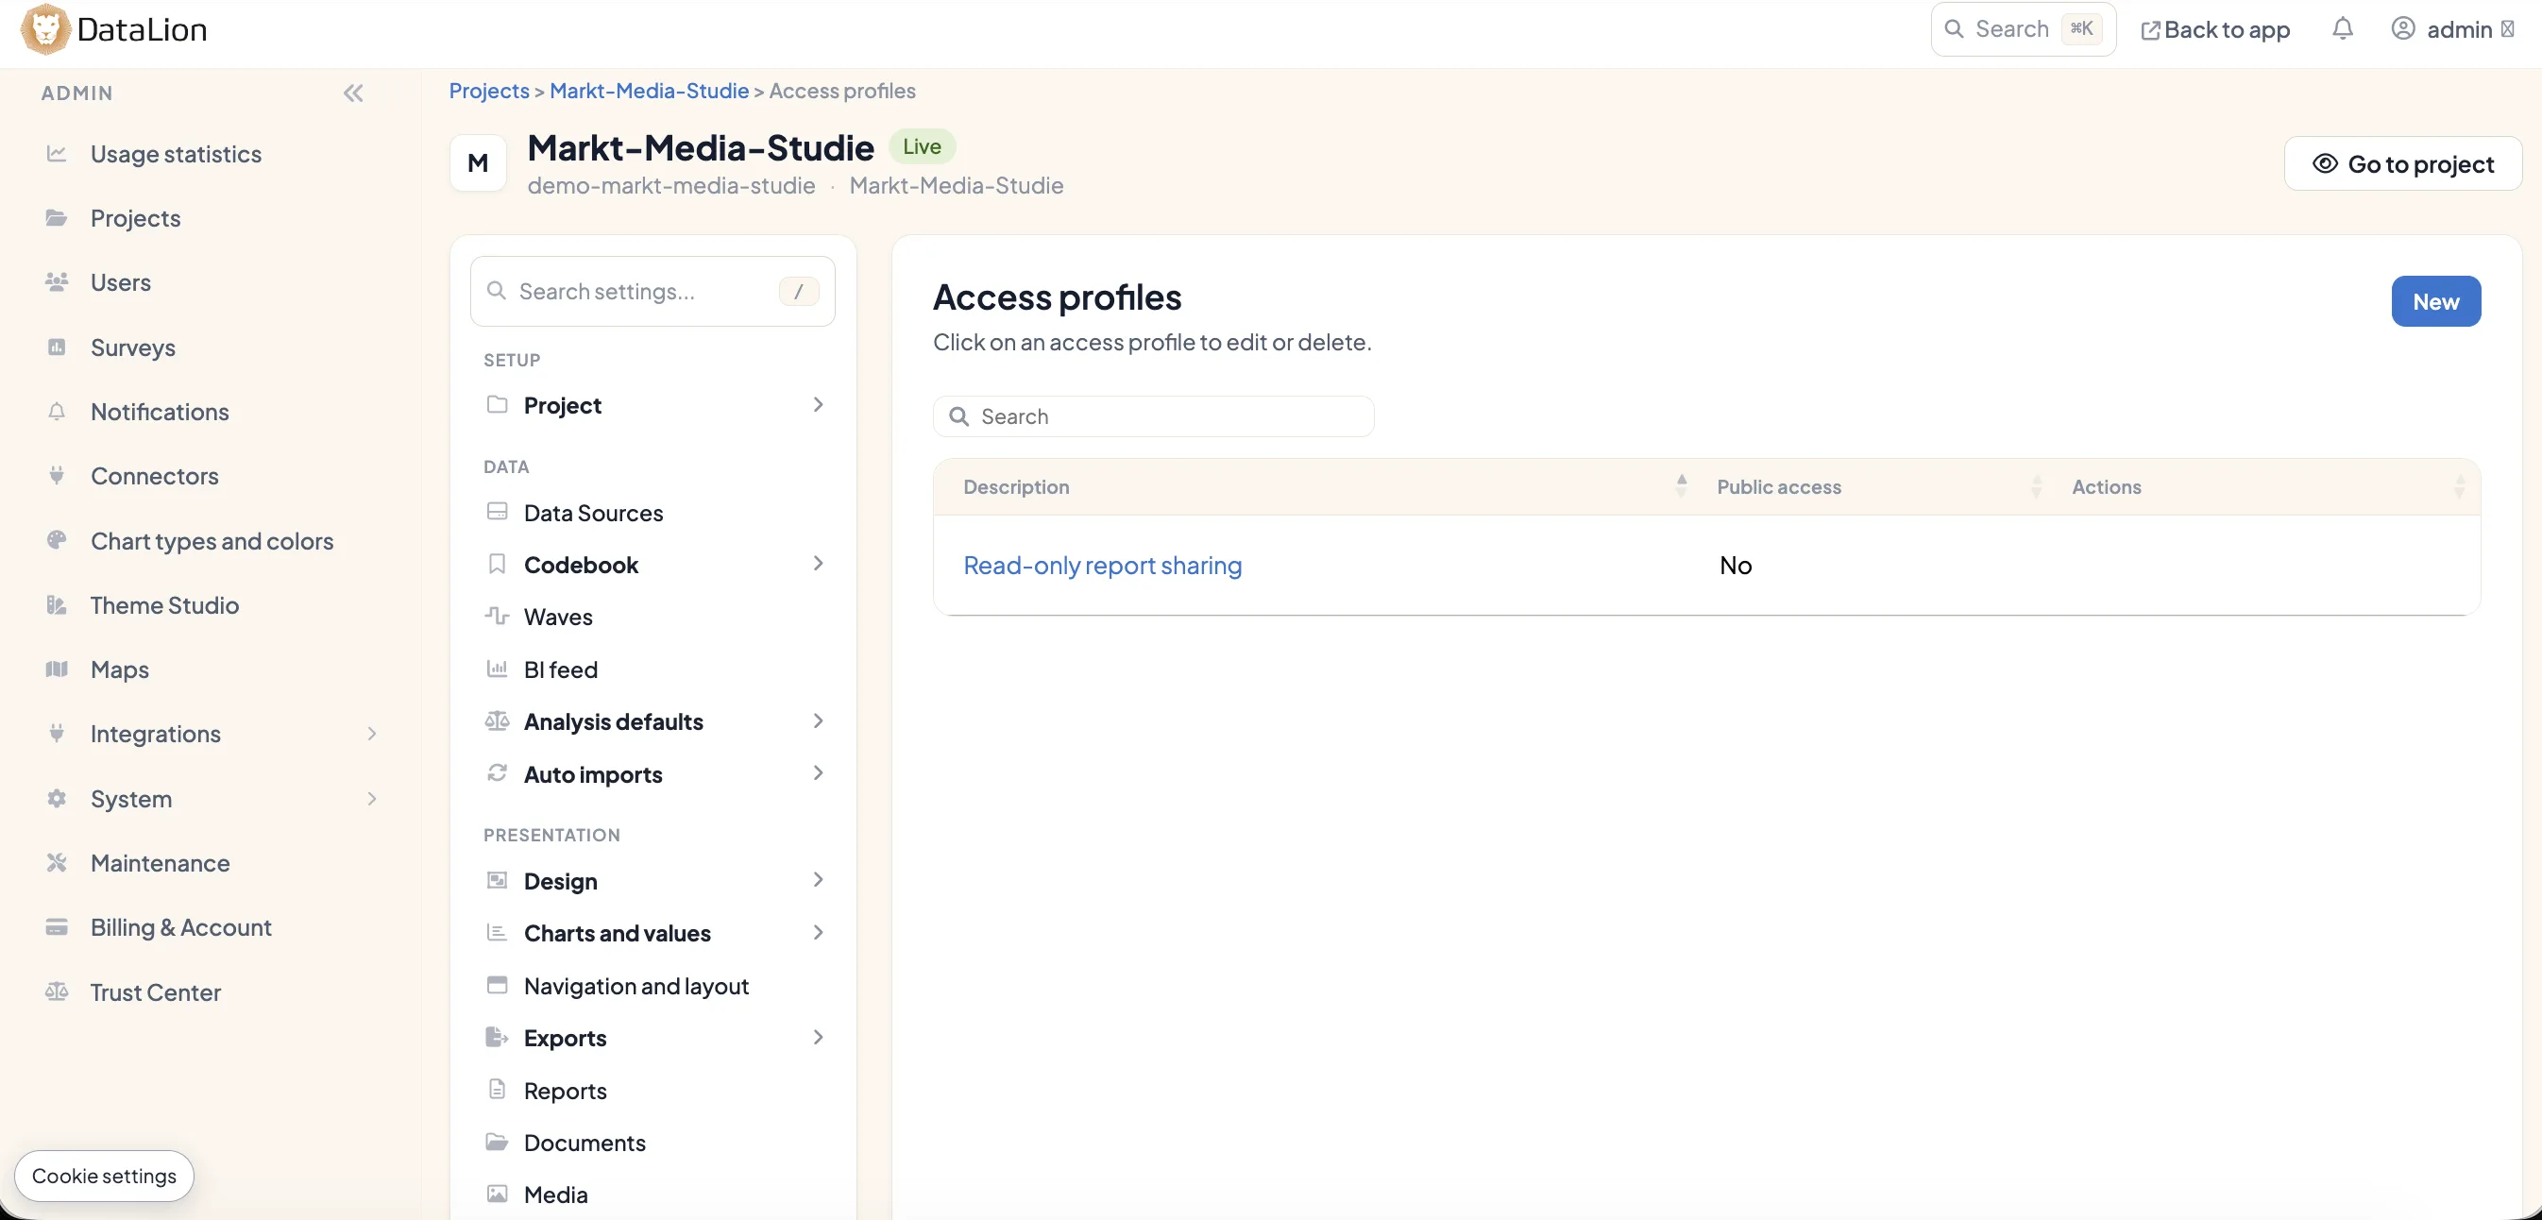The width and height of the screenshot is (2542, 1220).
Task: Open Read-only report sharing profile
Action: [x=1102, y=565]
